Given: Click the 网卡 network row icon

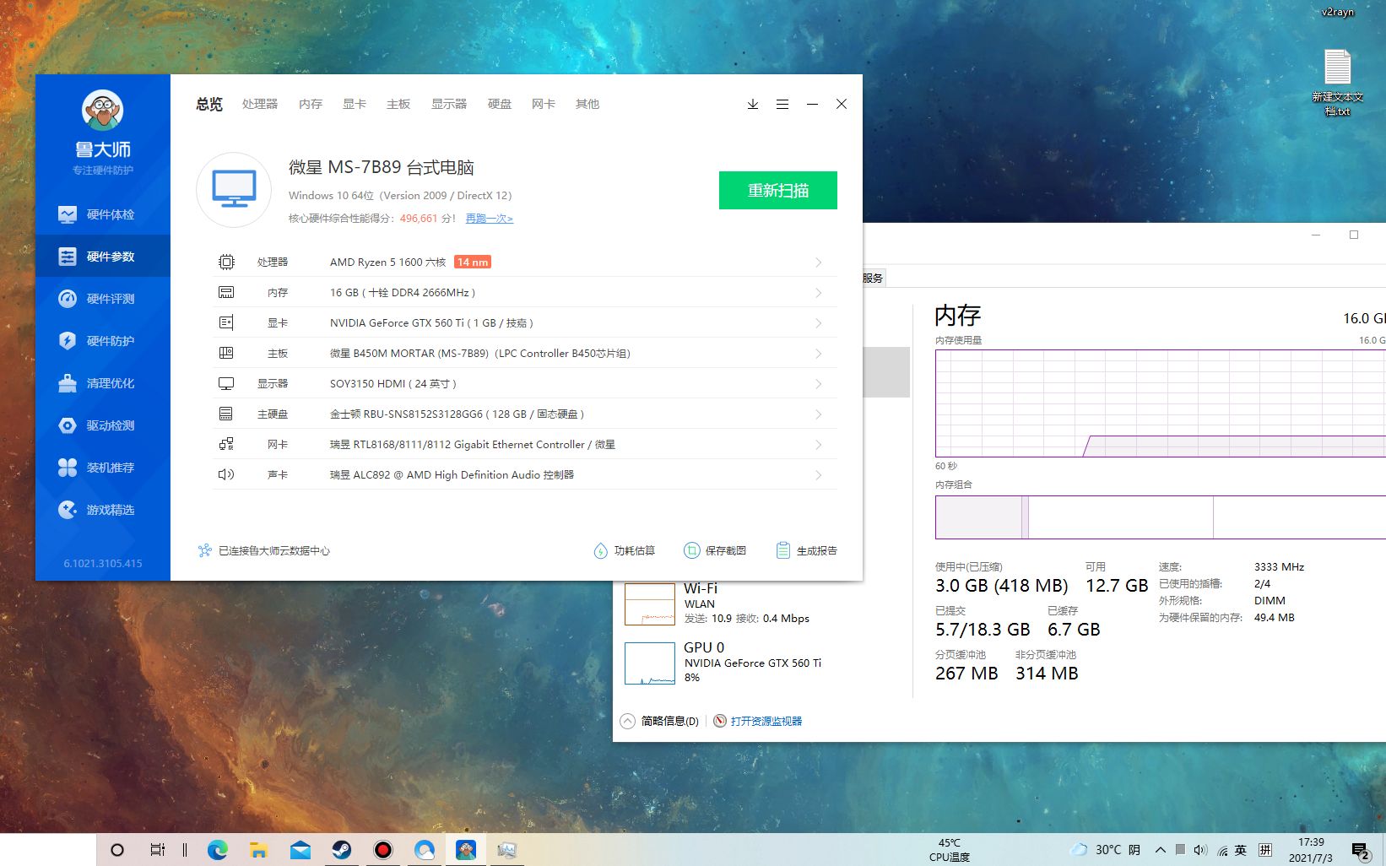Looking at the screenshot, I should [x=226, y=444].
